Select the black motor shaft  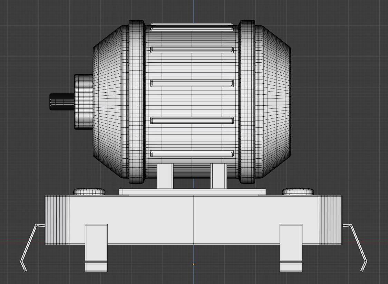pos(62,102)
